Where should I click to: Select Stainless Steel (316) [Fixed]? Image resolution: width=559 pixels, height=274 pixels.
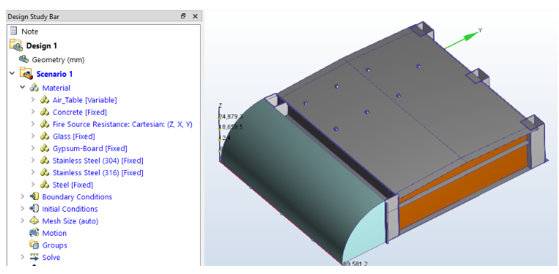click(x=98, y=172)
